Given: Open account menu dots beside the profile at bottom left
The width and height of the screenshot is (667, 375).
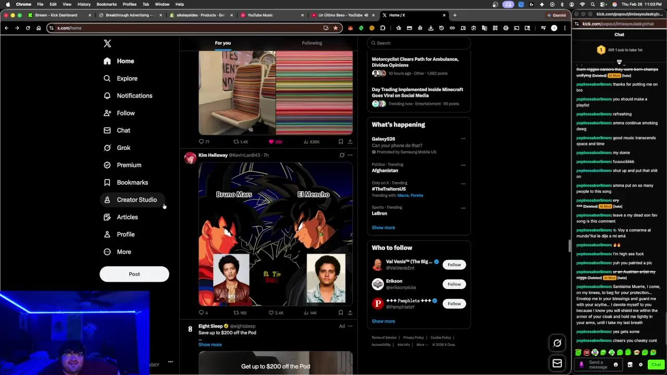Looking at the screenshot, I should [x=170, y=361].
